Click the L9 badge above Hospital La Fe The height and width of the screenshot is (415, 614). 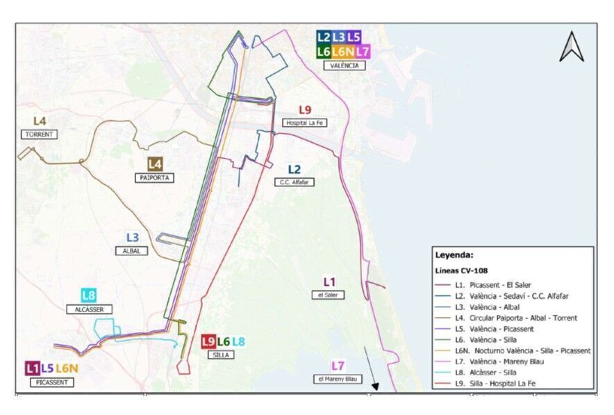click(x=305, y=110)
